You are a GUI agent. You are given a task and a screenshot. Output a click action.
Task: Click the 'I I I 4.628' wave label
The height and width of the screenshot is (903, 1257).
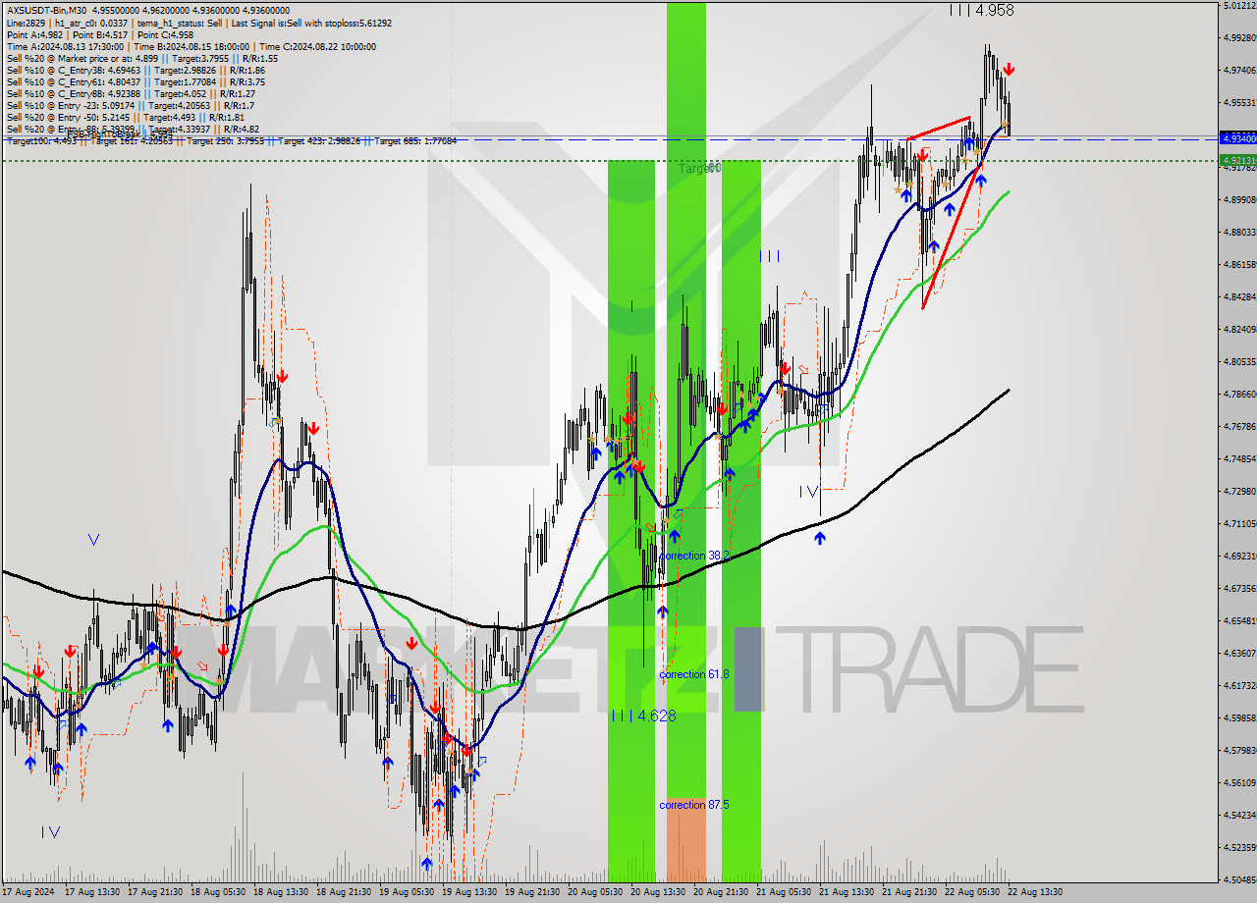point(643,717)
